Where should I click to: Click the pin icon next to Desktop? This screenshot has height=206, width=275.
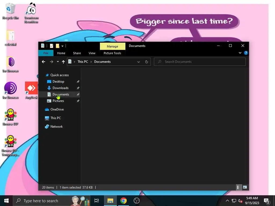[78, 82]
